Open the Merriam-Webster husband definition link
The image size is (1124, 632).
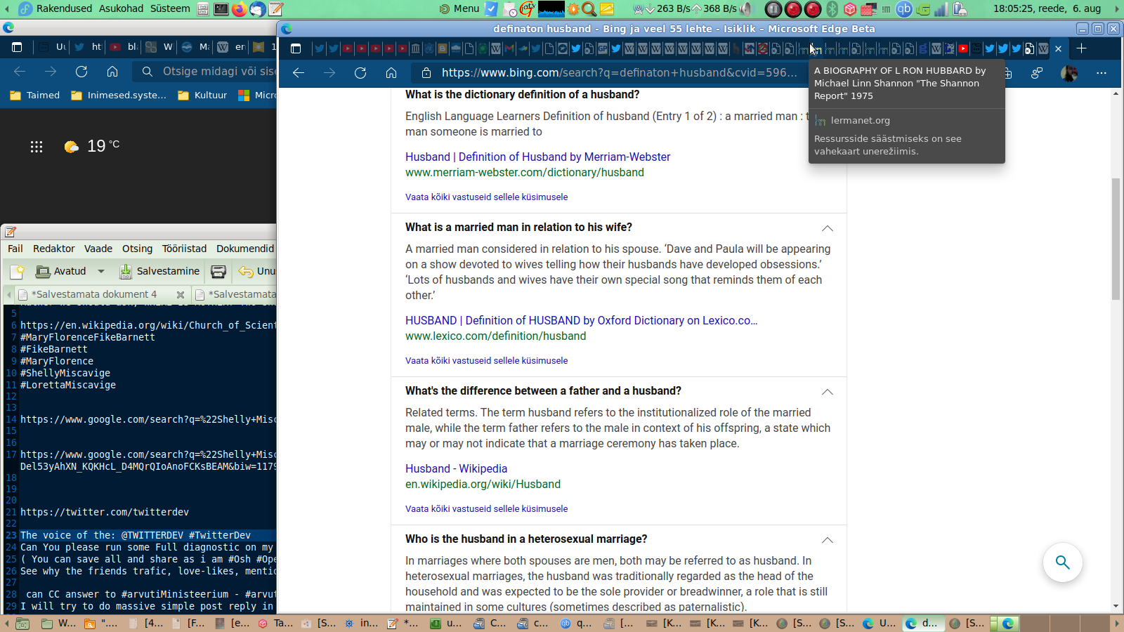pyautogui.click(x=537, y=157)
